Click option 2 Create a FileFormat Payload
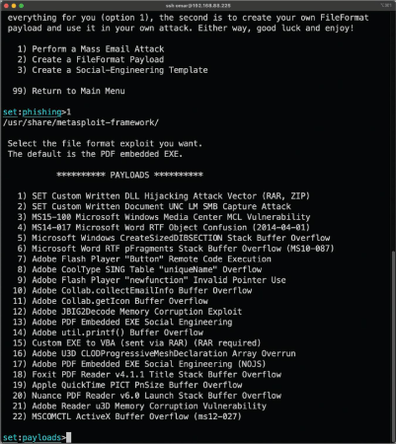Image resolution: width=396 pixels, height=444 pixels. 91,59
